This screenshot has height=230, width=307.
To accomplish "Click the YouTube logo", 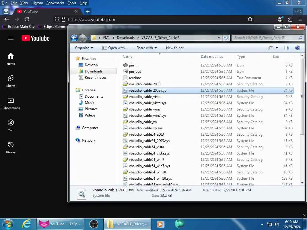I will click(x=35, y=38).
